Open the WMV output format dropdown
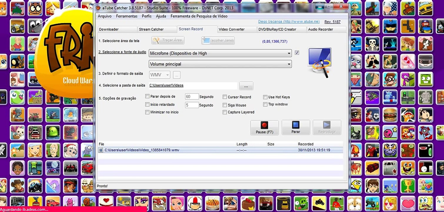This screenshot has height=212, width=444. pyautogui.click(x=160, y=75)
